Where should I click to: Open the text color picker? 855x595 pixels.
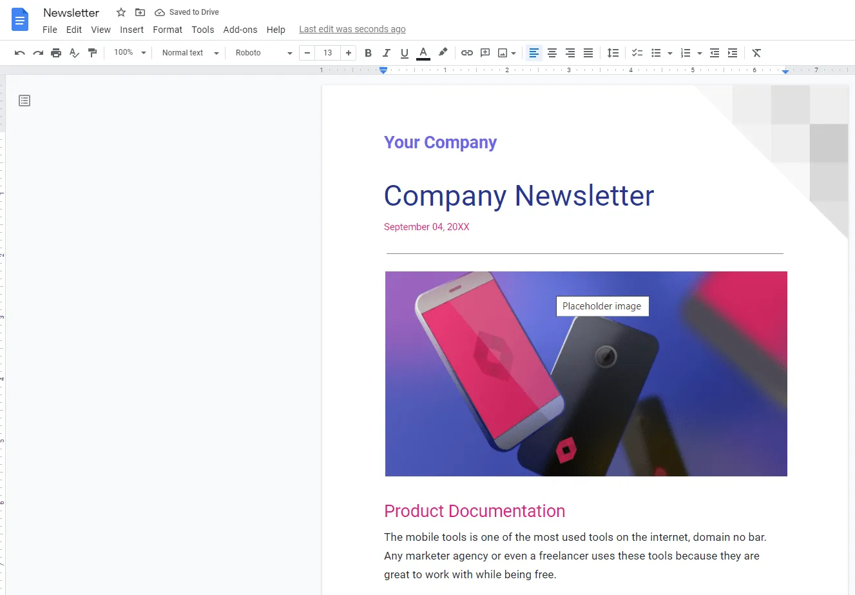click(x=423, y=53)
